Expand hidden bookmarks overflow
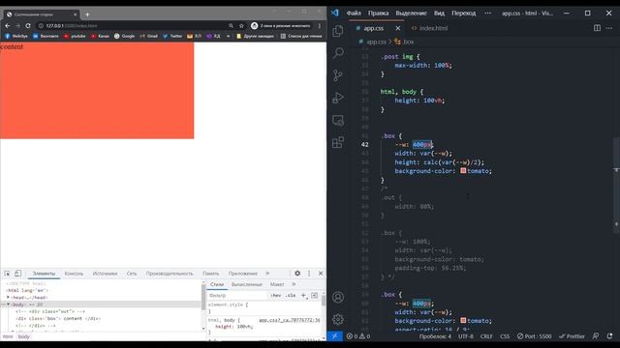Screen dimensions: 620x348 pyautogui.click(x=229, y=36)
